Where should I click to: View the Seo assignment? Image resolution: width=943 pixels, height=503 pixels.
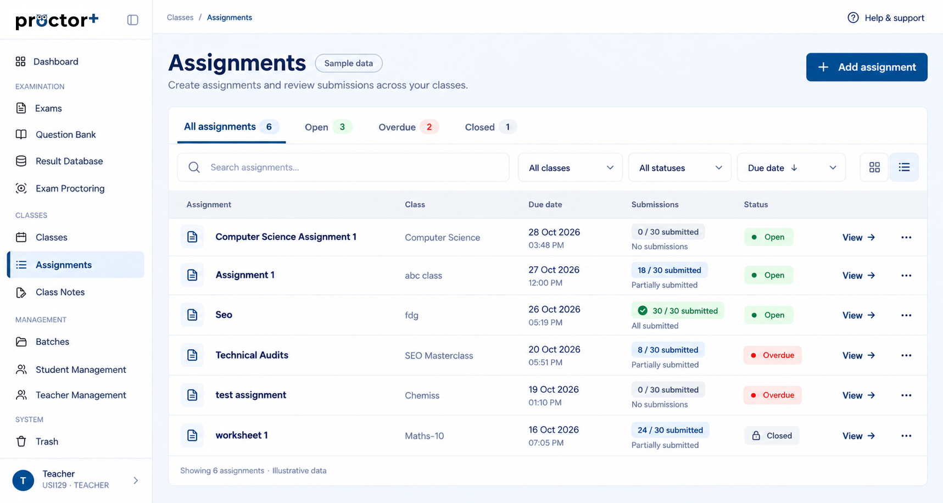pos(858,315)
